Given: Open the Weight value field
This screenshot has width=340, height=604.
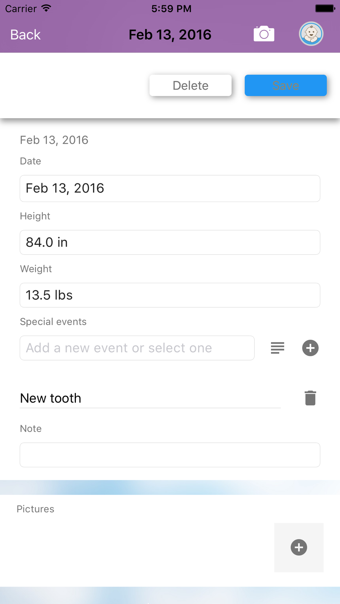Looking at the screenshot, I should tap(170, 295).
